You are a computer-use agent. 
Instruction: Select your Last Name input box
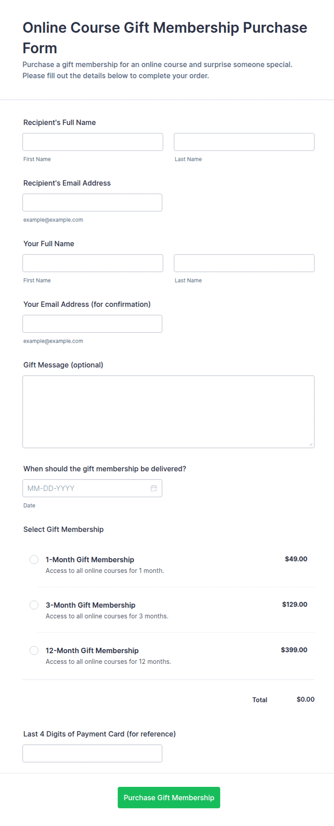(244, 263)
